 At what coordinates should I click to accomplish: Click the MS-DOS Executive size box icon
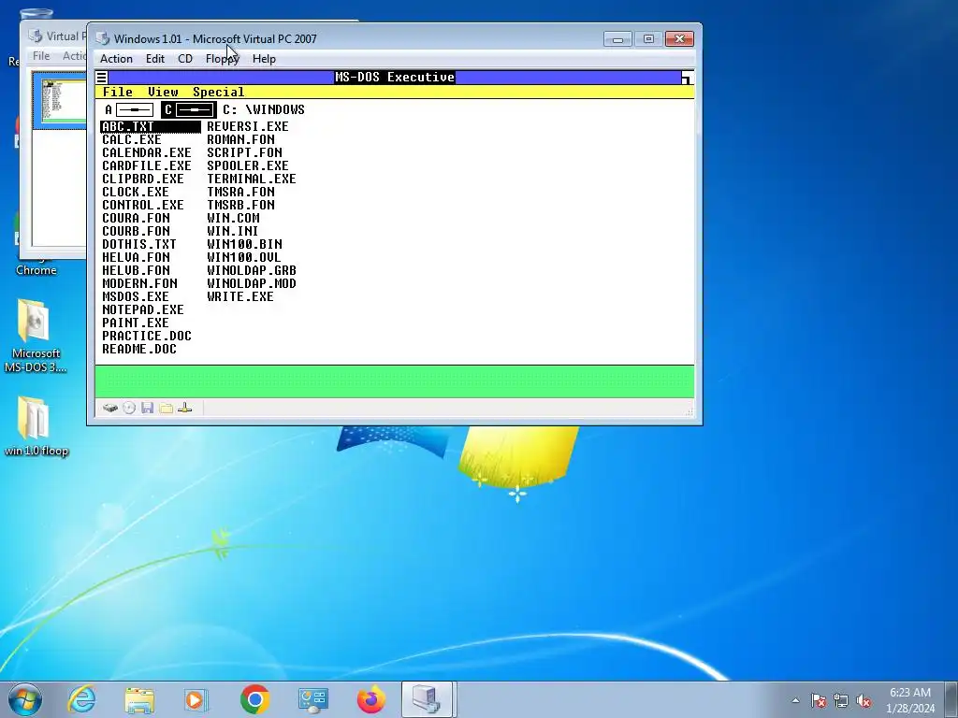click(x=688, y=78)
